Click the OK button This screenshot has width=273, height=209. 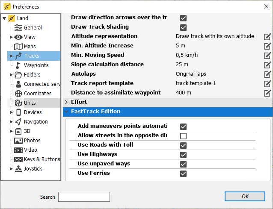click(245, 197)
